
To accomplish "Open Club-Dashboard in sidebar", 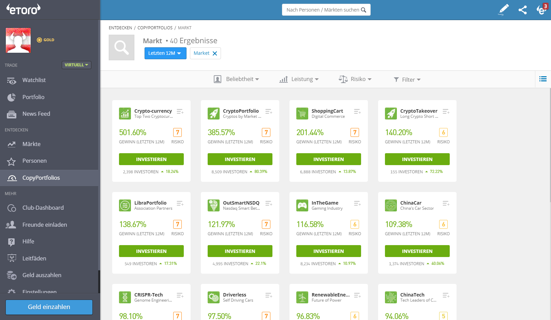I will pyautogui.click(x=49, y=208).
